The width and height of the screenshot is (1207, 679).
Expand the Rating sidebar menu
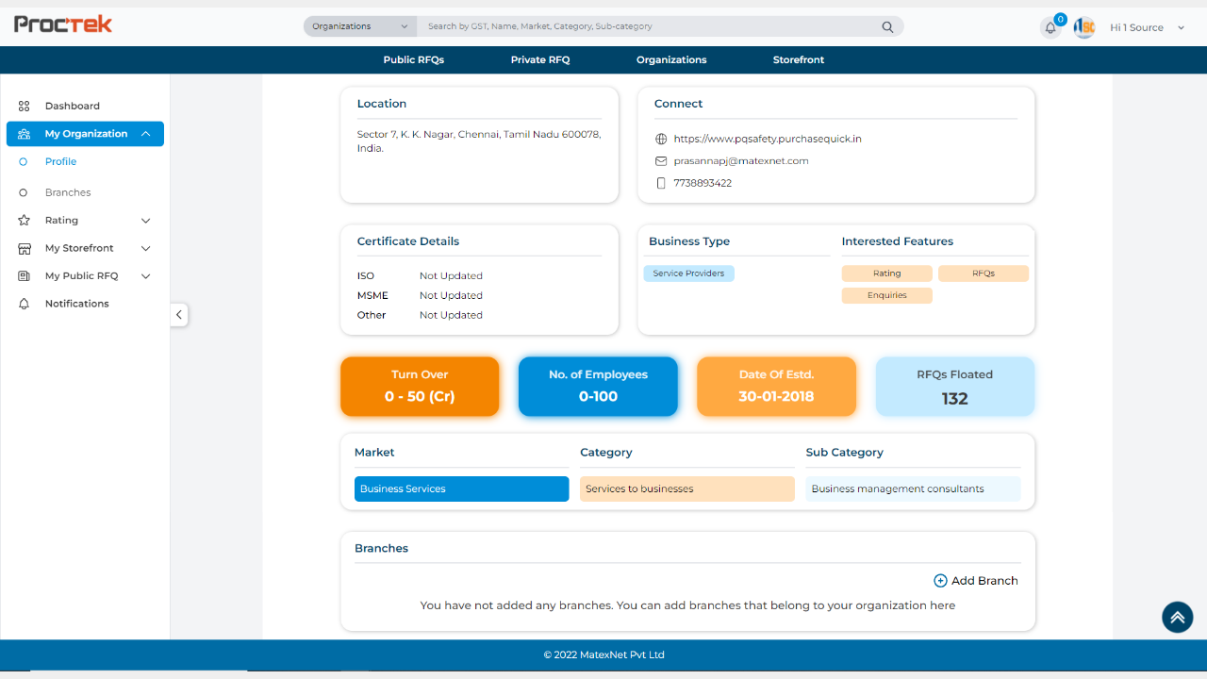coord(145,221)
